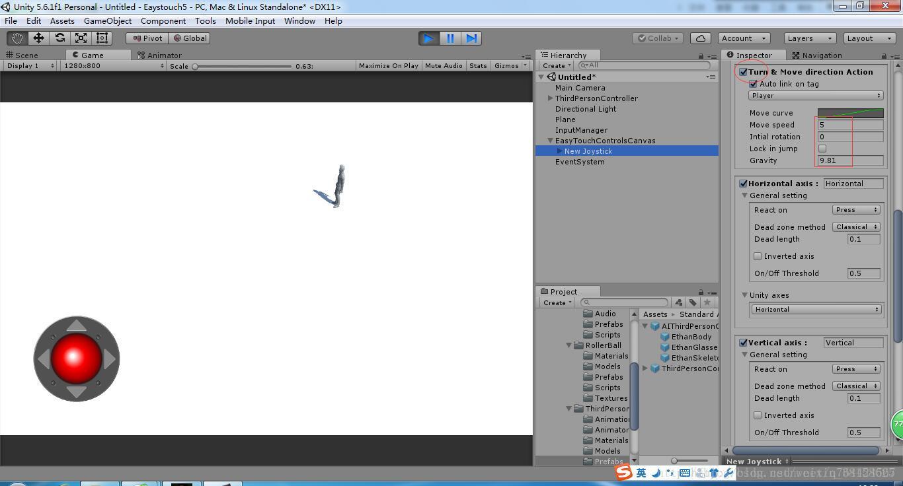Open React on dropdown under Vertical axis
The image size is (903, 486).
click(x=856, y=369)
